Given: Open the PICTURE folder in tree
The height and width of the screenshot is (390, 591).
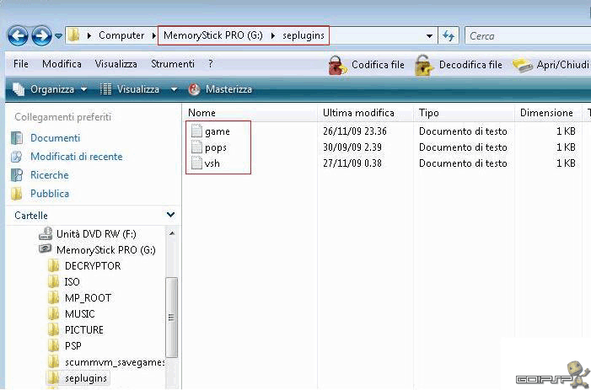Looking at the screenshot, I should (x=84, y=329).
